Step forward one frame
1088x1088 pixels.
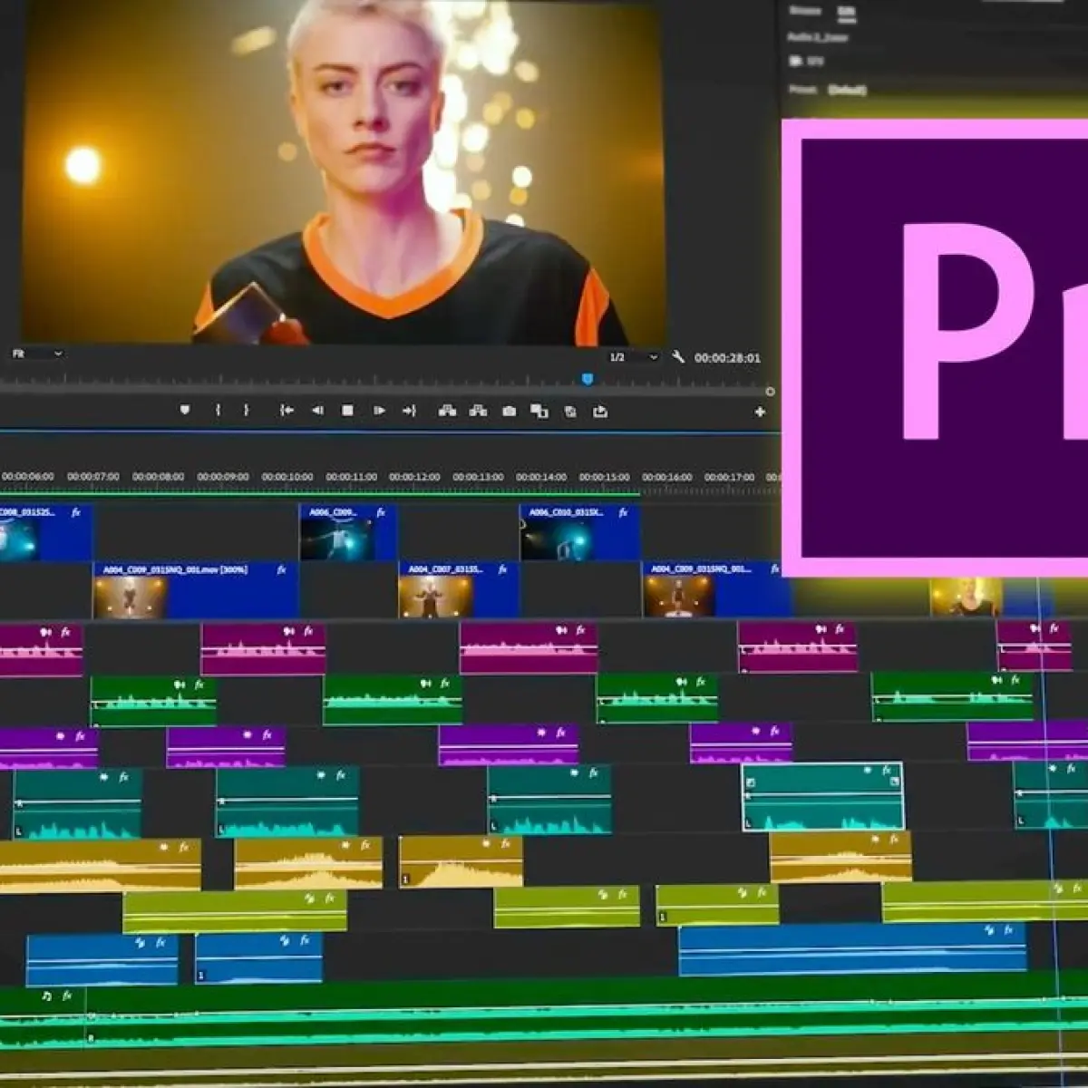click(379, 411)
